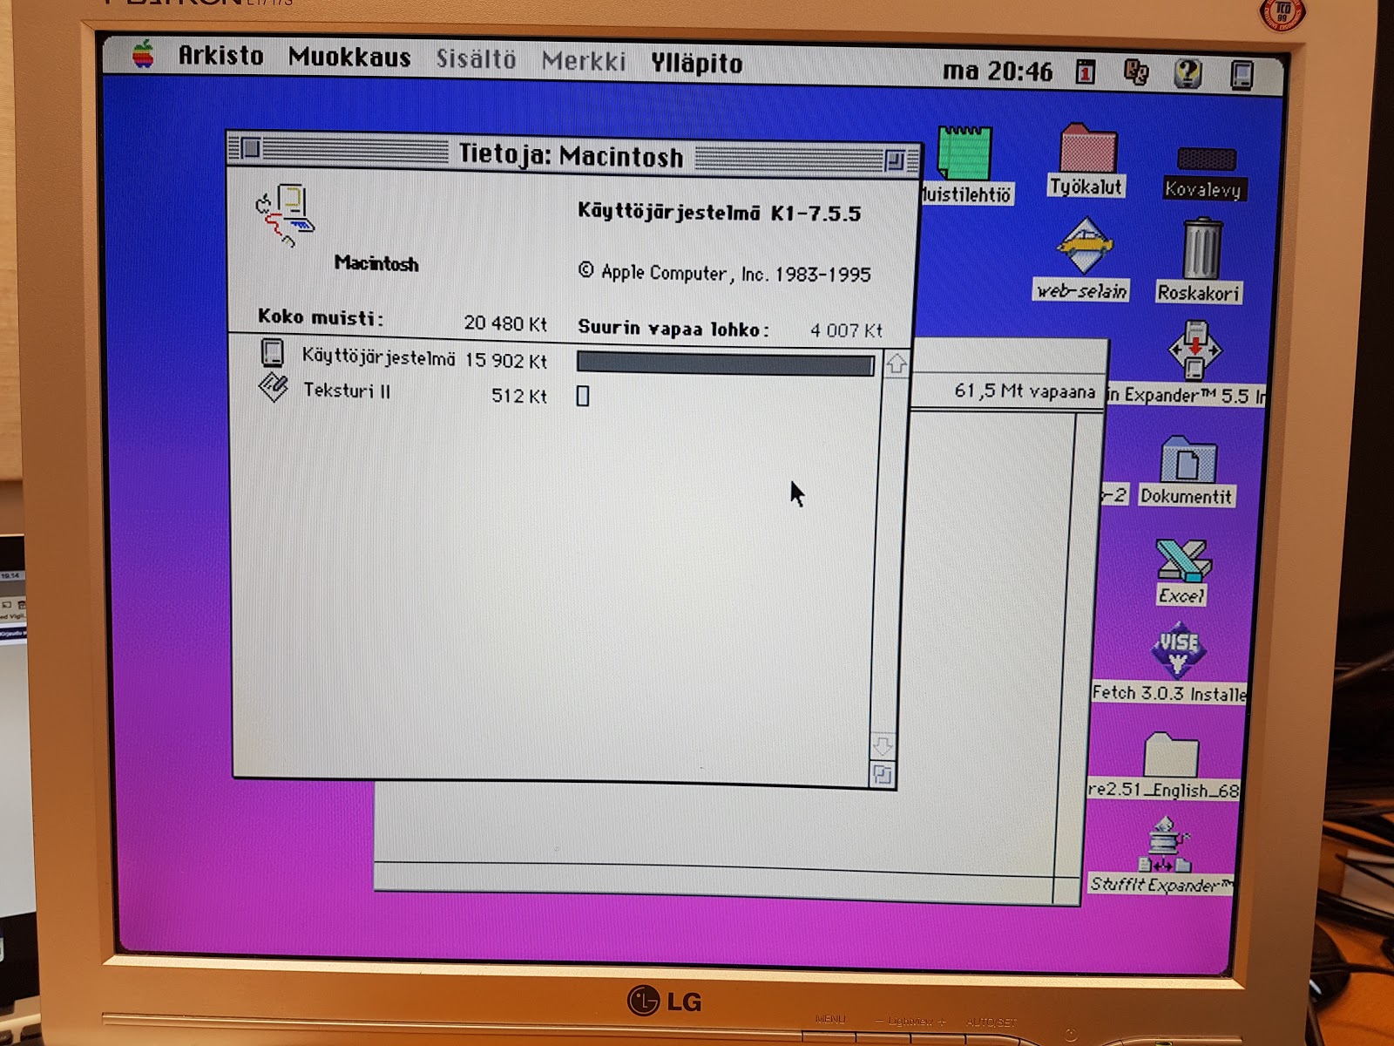1394x1046 pixels.
Task: Click the Macintosh computer icon in Tietoja window
Action: (x=284, y=215)
